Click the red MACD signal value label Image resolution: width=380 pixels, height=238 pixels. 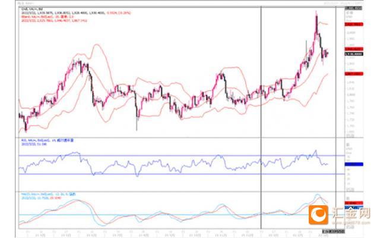pos(354,203)
